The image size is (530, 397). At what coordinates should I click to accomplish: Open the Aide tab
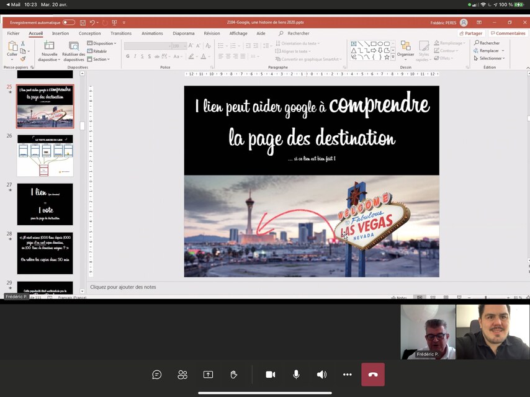point(261,33)
